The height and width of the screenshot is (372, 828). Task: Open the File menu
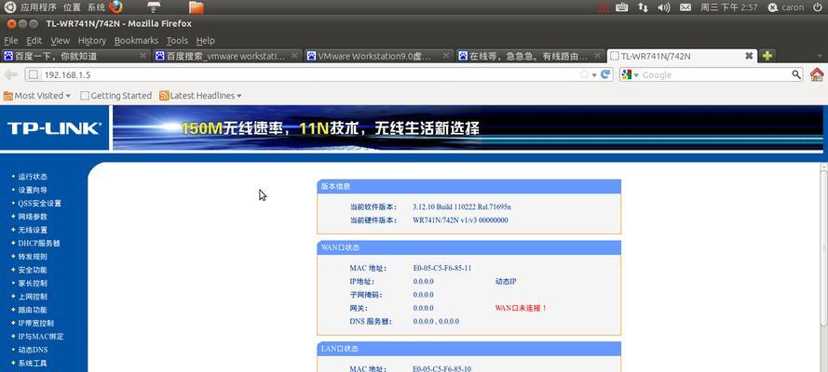(10, 41)
